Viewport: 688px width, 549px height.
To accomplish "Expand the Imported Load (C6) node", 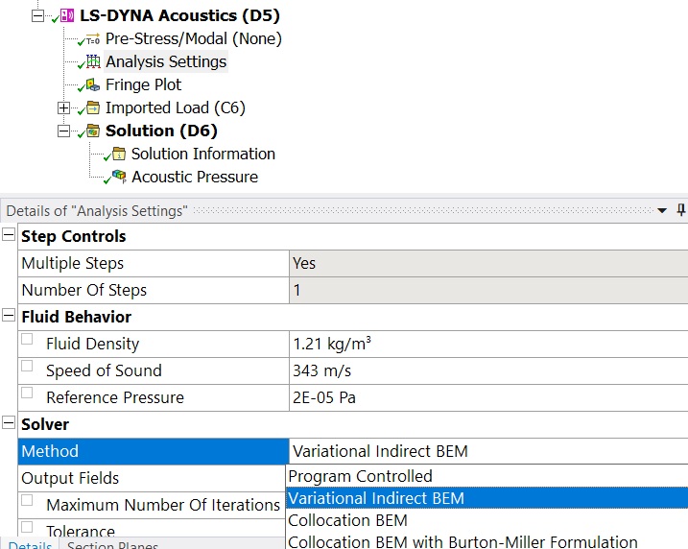I will click(x=63, y=107).
